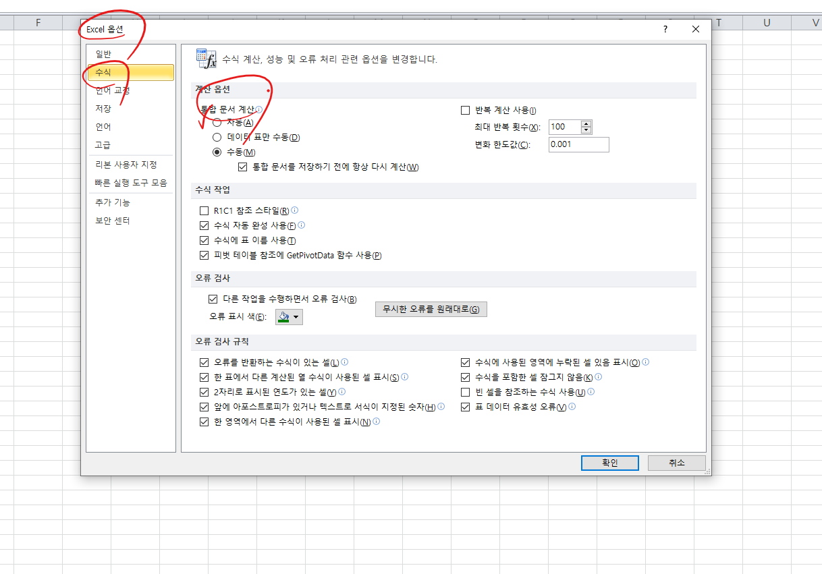Open the 추가 기능 category
This screenshot has height=574, width=822.
(130, 202)
